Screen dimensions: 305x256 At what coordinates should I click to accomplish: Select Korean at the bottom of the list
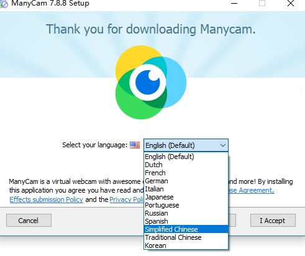pyautogui.click(x=186, y=245)
